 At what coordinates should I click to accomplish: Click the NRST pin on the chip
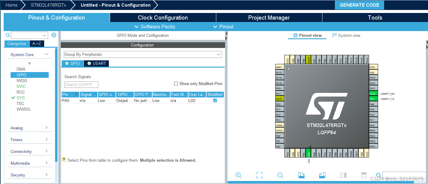pyautogui.click(x=279, y=99)
